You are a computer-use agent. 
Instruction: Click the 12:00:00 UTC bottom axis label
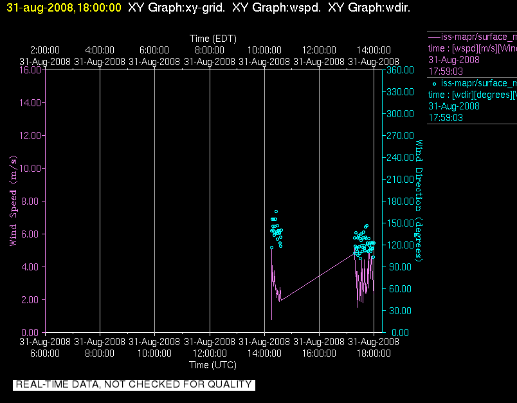point(210,353)
